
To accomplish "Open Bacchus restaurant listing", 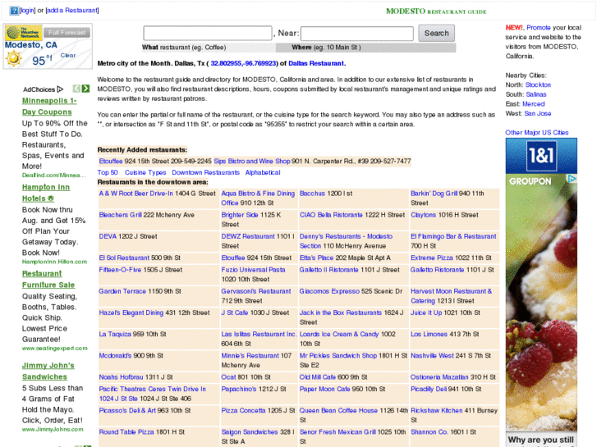I will coord(312,194).
